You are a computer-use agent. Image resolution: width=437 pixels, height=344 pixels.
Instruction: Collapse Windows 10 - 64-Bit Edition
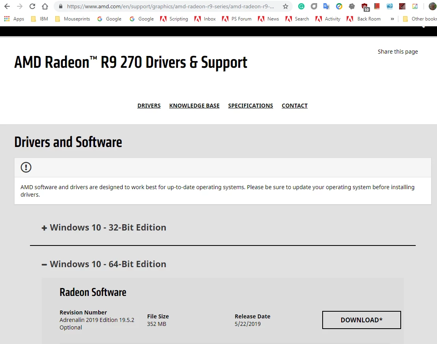pyautogui.click(x=104, y=264)
